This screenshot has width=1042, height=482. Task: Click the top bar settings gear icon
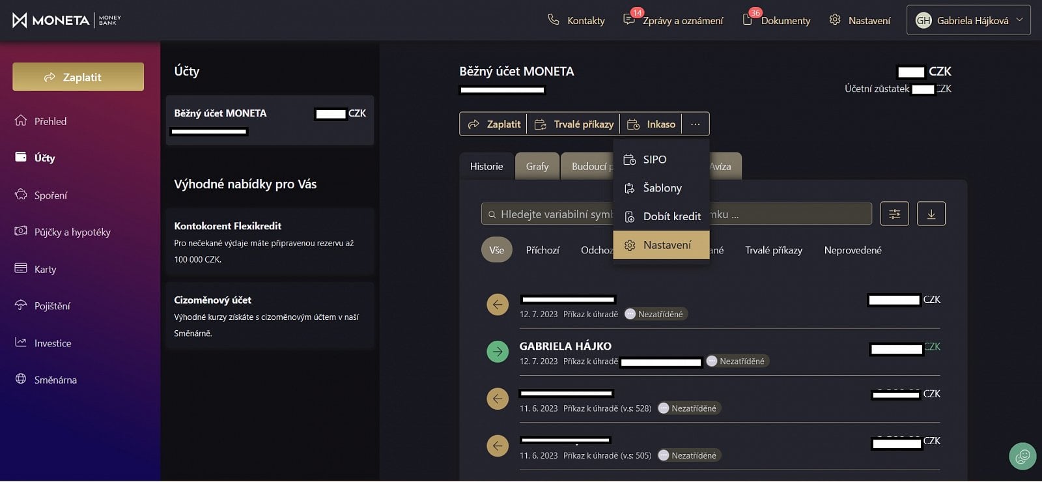(x=835, y=20)
